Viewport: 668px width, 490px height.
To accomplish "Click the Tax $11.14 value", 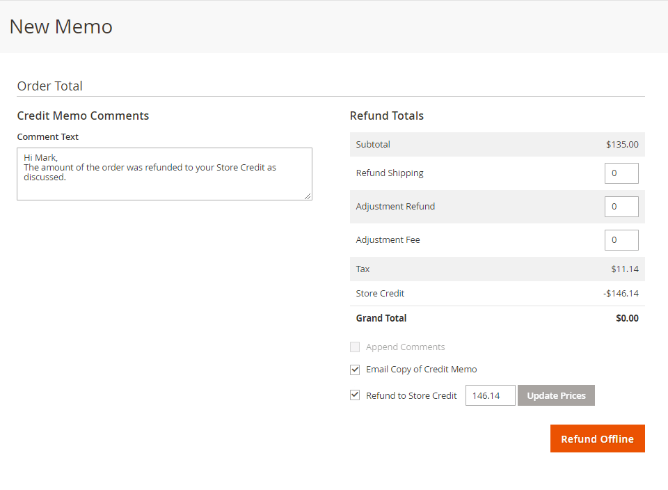I will click(624, 269).
